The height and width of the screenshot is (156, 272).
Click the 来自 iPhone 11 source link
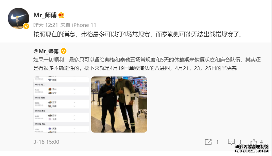tap(78, 25)
